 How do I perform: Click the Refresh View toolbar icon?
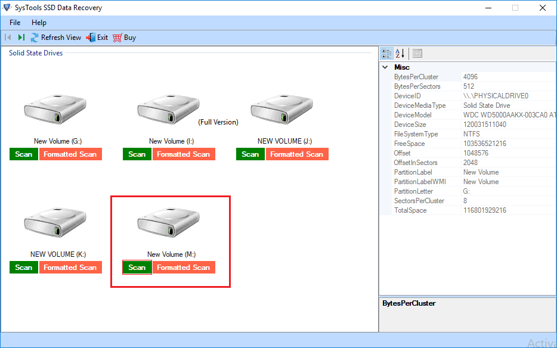click(x=35, y=38)
